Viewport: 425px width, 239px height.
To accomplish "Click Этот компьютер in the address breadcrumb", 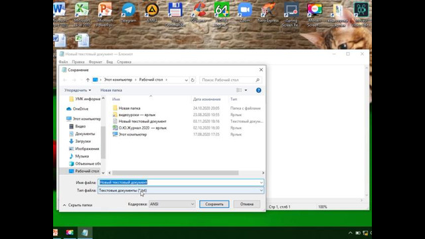I will coord(118,80).
